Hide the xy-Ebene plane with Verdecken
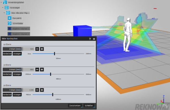Viewport: 170px width, 110px height. click(x=7, y=54)
